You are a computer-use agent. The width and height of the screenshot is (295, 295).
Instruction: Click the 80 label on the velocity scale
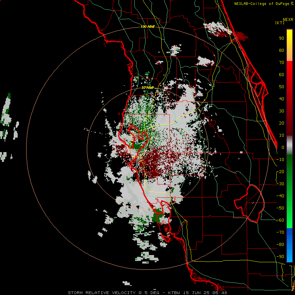click(x=282, y=50)
